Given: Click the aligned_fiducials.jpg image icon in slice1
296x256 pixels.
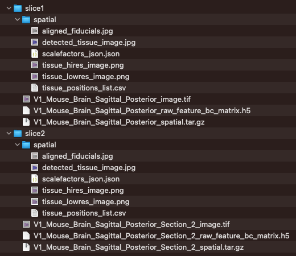Looking at the screenshot, I should click(x=35, y=31).
